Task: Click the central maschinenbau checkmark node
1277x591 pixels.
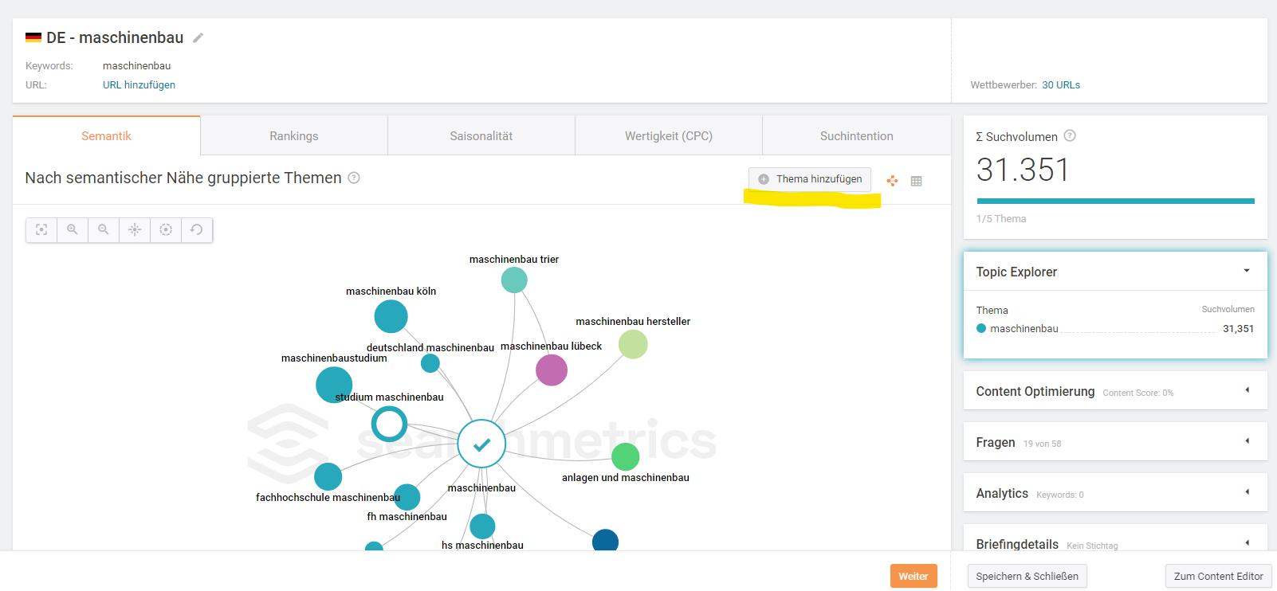Action: point(481,444)
